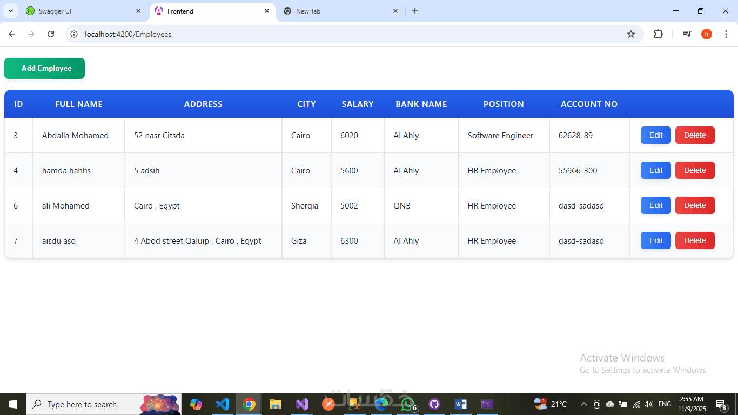
Task: Open Visual Studio Code from the taskbar
Action: coord(222,404)
